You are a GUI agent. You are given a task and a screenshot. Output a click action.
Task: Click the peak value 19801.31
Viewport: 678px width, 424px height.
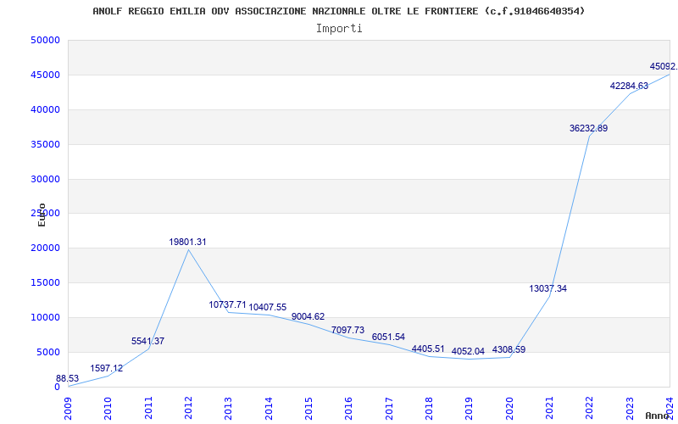coord(187,243)
